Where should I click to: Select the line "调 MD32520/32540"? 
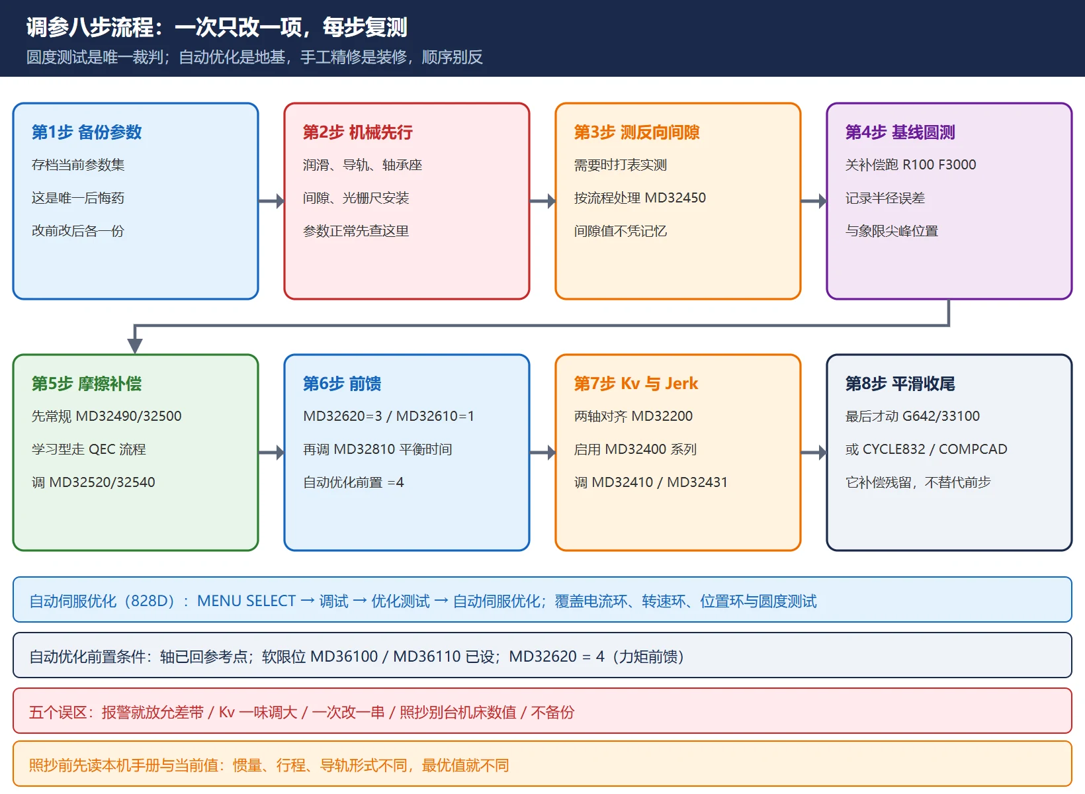pos(93,482)
